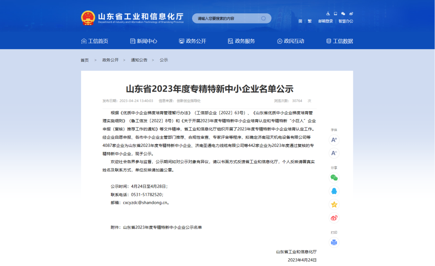Switch to Simplified Chinese (简)
This screenshot has width=435, height=266.
pyautogui.click(x=300, y=21)
